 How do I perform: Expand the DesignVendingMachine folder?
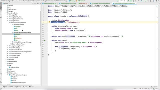(8, 46)
